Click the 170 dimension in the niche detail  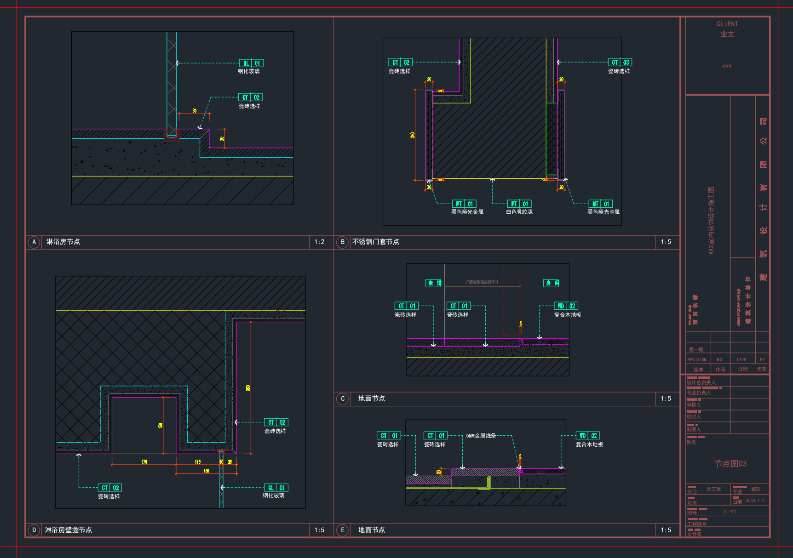(x=144, y=462)
